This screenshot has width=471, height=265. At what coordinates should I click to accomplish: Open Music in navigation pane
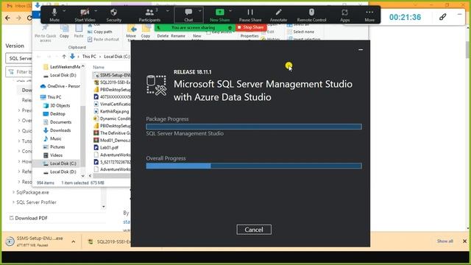click(52, 138)
